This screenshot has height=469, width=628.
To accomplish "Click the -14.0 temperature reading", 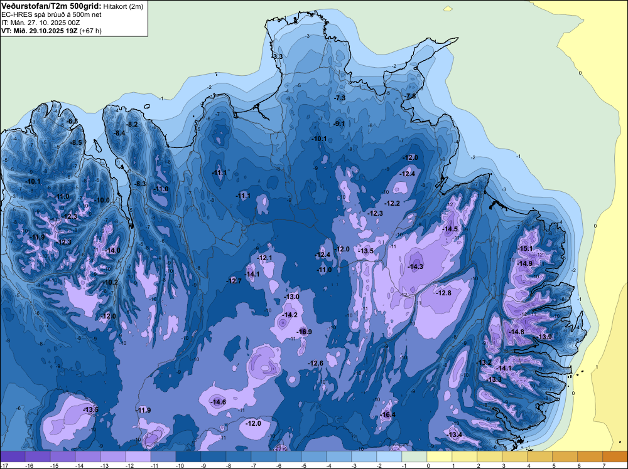I will (x=112, y=250).
